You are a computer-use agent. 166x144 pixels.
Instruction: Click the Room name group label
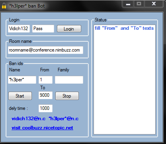coord(20,41)
